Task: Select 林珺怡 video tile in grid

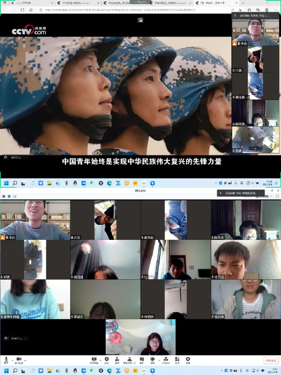Action: [176, 299]
